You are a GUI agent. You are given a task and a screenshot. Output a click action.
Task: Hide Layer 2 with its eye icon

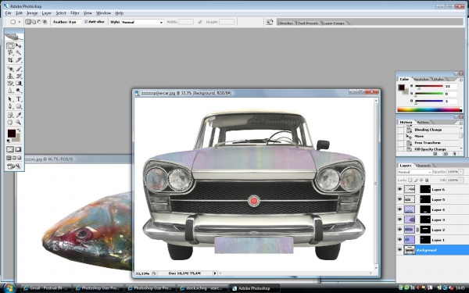399,230
